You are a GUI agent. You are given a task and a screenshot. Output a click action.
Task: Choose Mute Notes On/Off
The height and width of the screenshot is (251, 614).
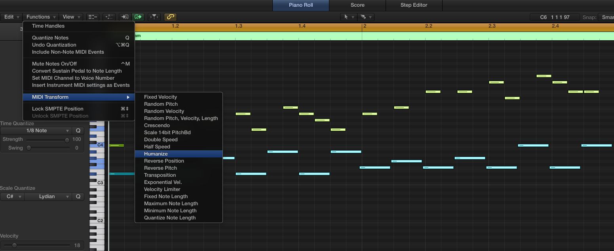point(79,64)
